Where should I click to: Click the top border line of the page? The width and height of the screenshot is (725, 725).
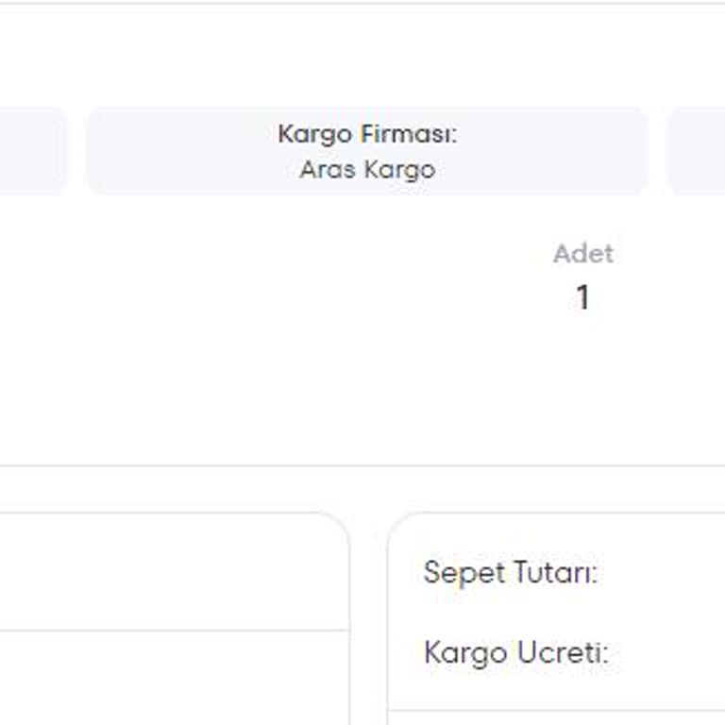coord(362,4)
